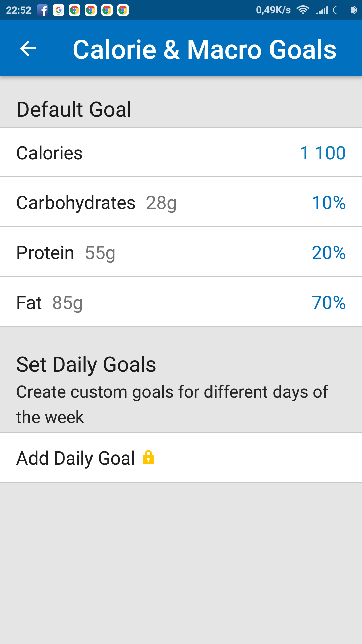The image size is (362, 644).
Task: Select the Carbohydrates row label
Action: point(76,203)
